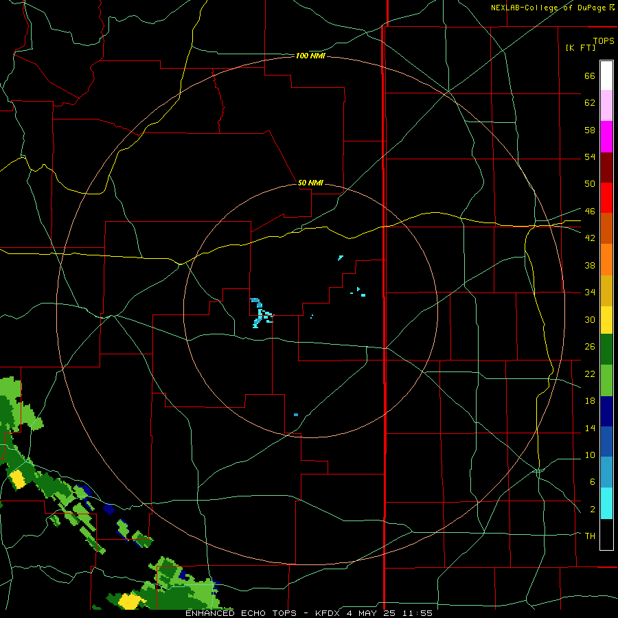
Task: Click the magenta legend swatch
Action: coord(606,137)
